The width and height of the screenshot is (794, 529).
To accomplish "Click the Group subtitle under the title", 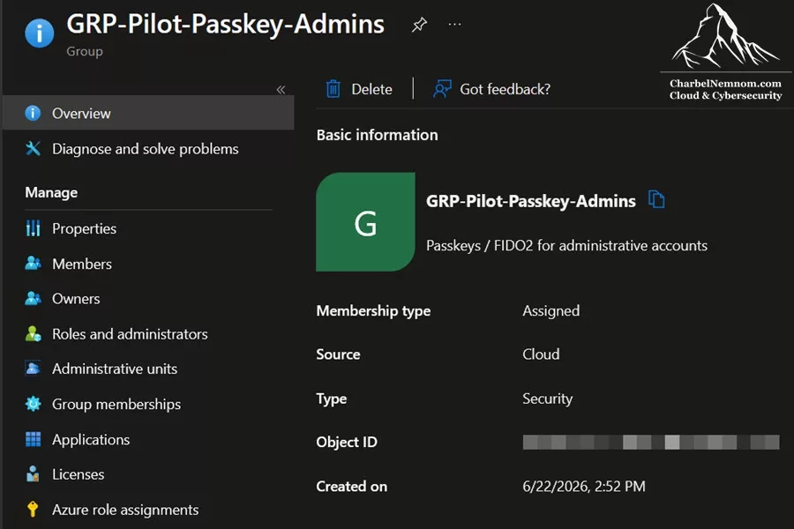I will click(85, 52).
